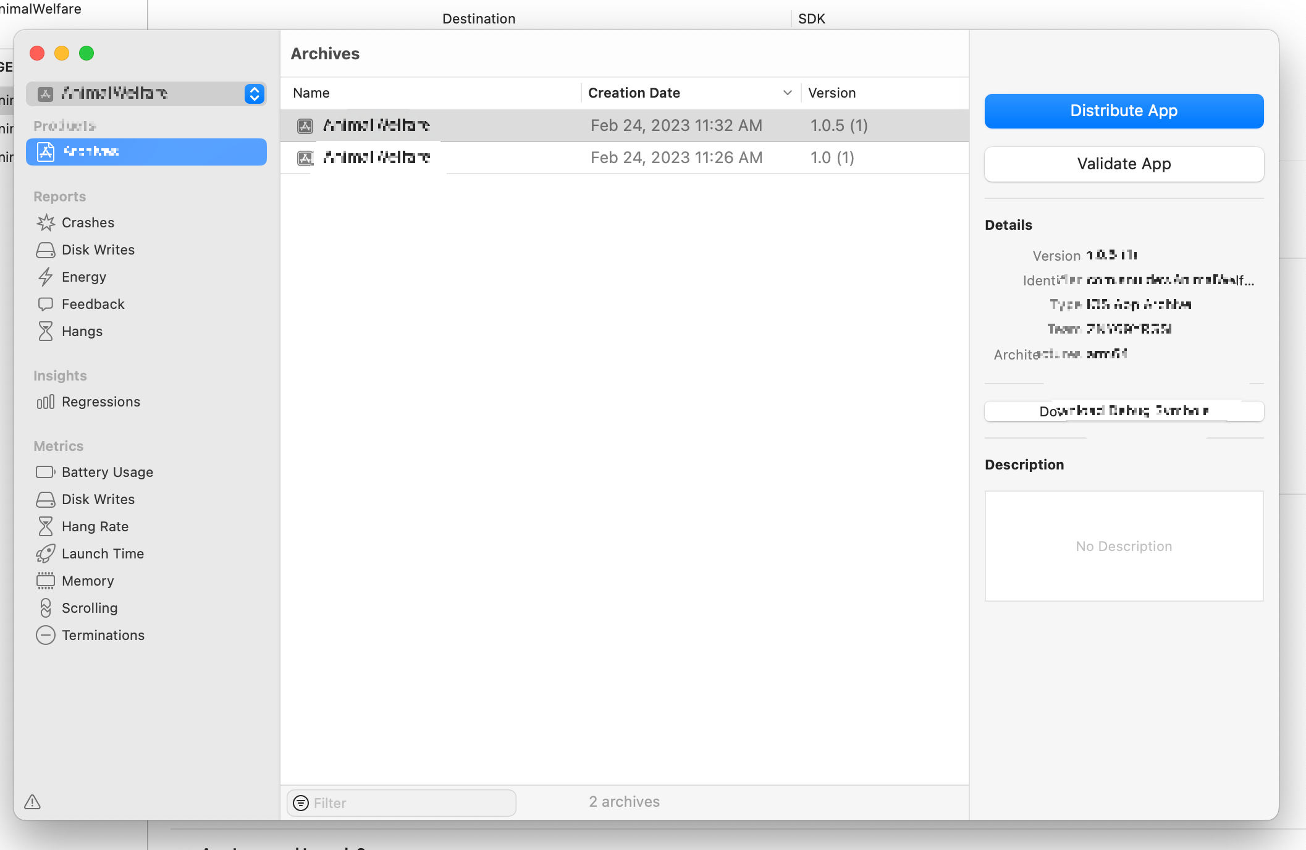
Task: Sort archives by the Name column header
Action: coord(311,93)
